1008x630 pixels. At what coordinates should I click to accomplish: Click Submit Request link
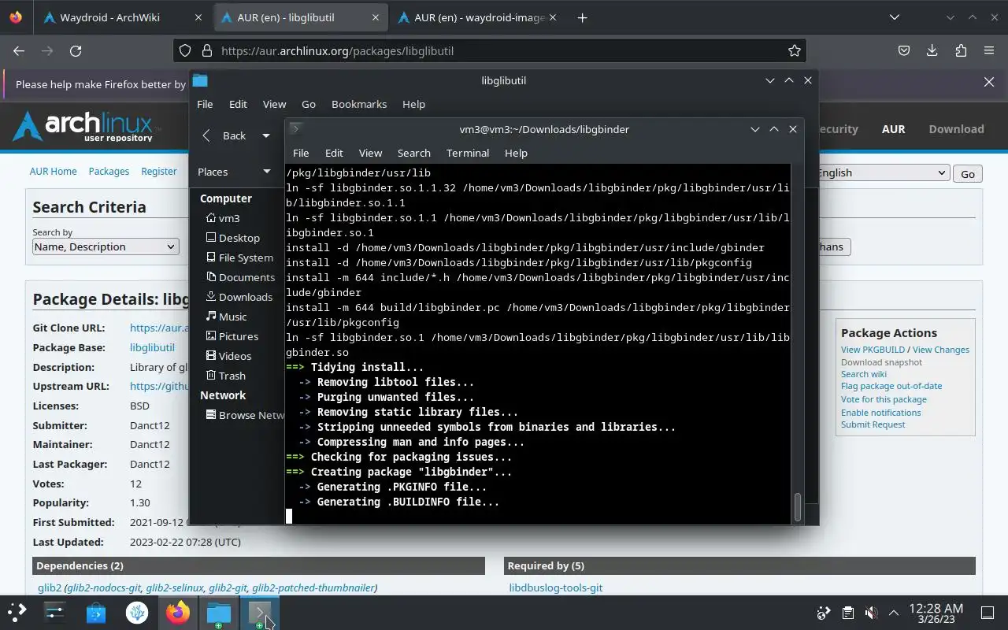(873, 424)
